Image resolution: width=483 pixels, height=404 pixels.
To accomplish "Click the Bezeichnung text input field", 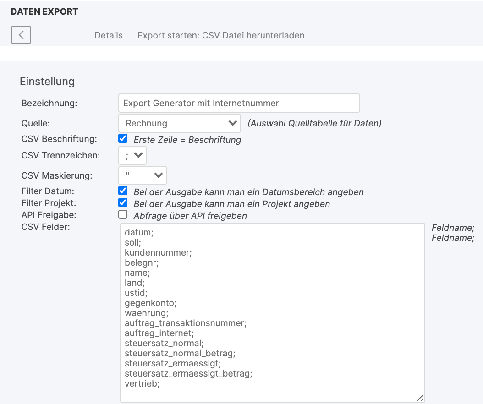I will pos(239,103).
